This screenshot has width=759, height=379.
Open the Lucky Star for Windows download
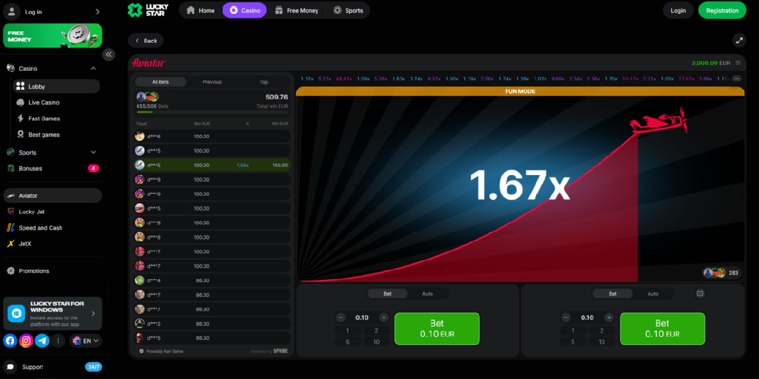click(52, 313)
